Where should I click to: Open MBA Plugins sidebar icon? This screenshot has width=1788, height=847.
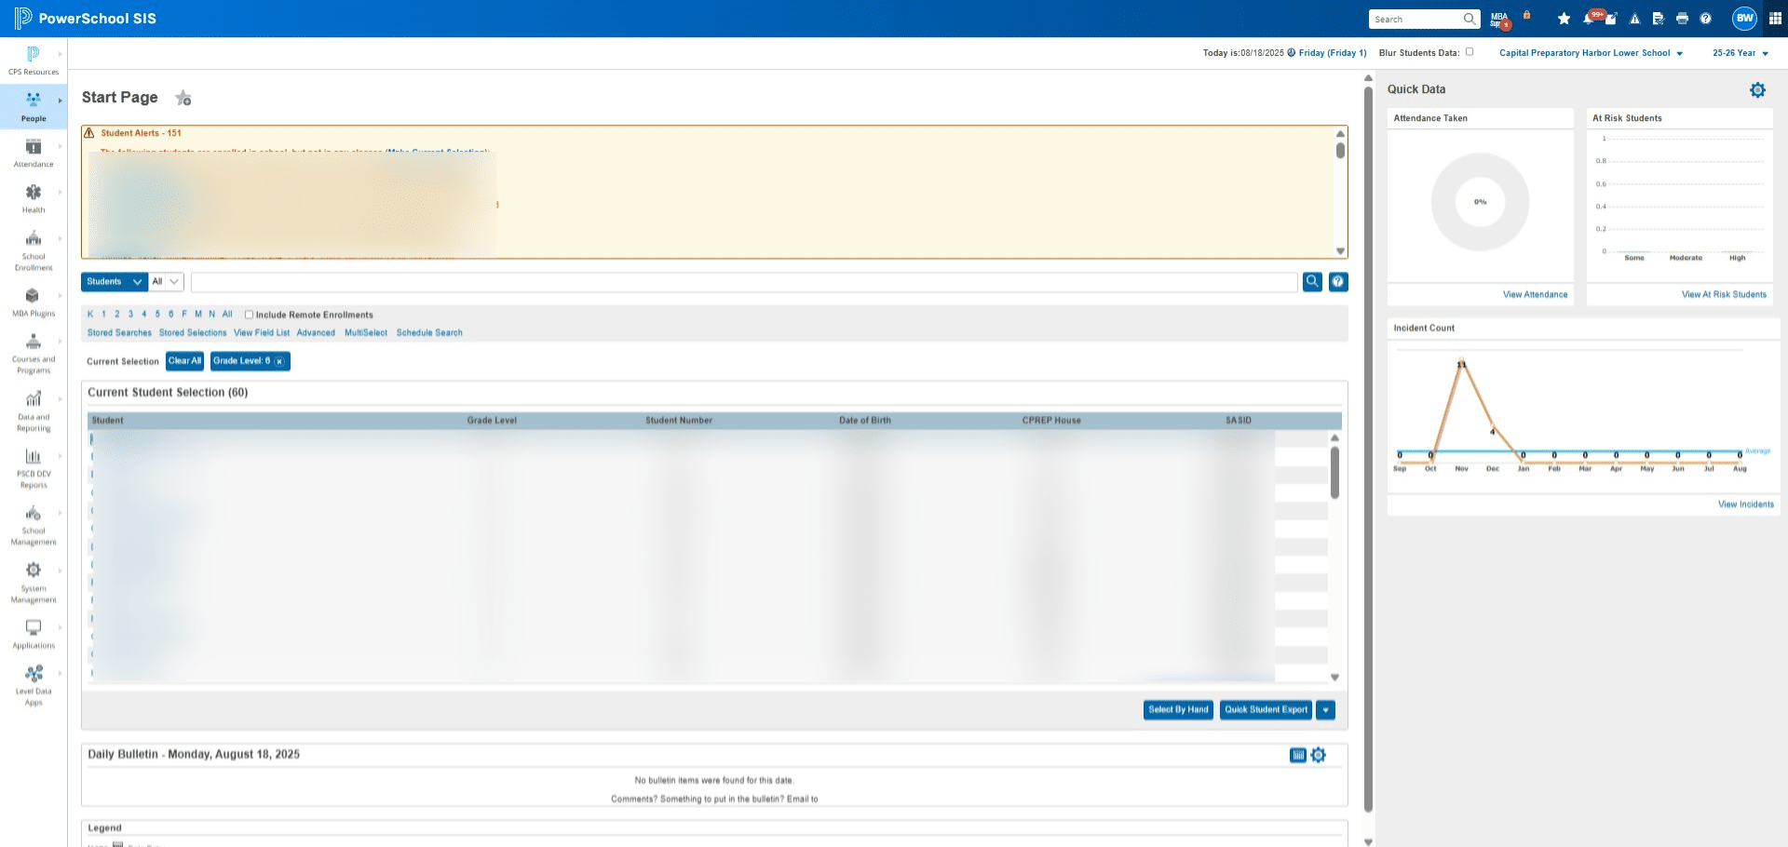coord(34,302)
